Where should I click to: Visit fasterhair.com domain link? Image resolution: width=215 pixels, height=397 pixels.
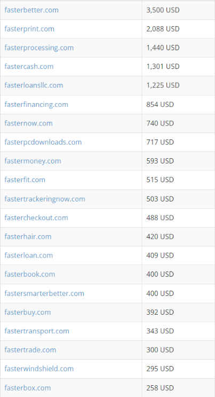point(28,237)
